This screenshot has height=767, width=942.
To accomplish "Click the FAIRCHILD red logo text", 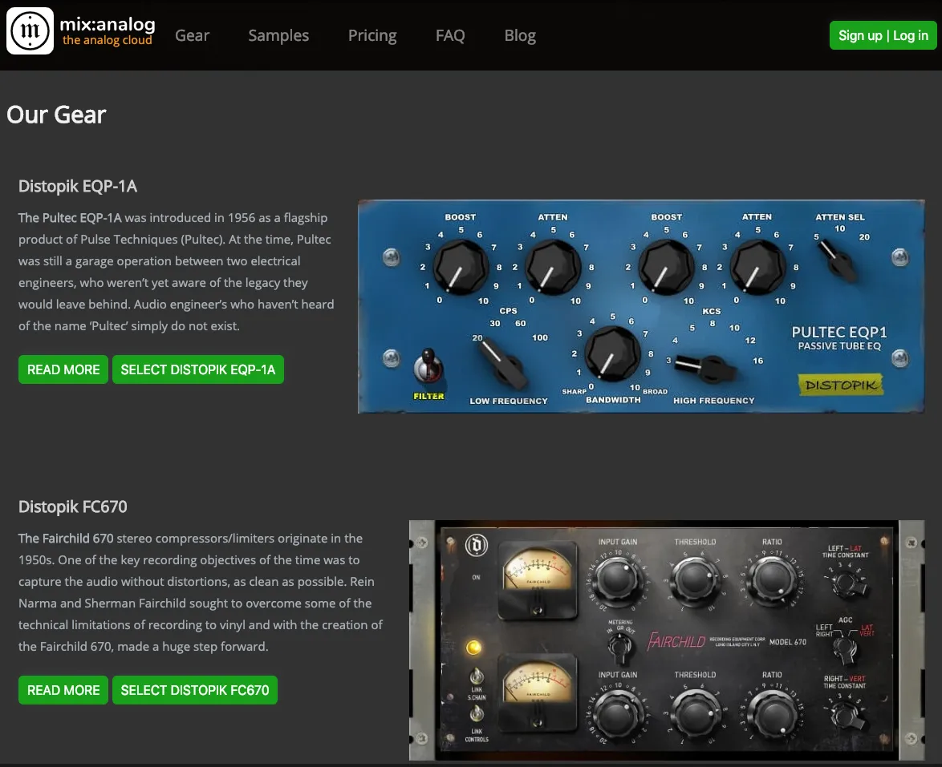I will pyautogui.click(x=676, y=641).
